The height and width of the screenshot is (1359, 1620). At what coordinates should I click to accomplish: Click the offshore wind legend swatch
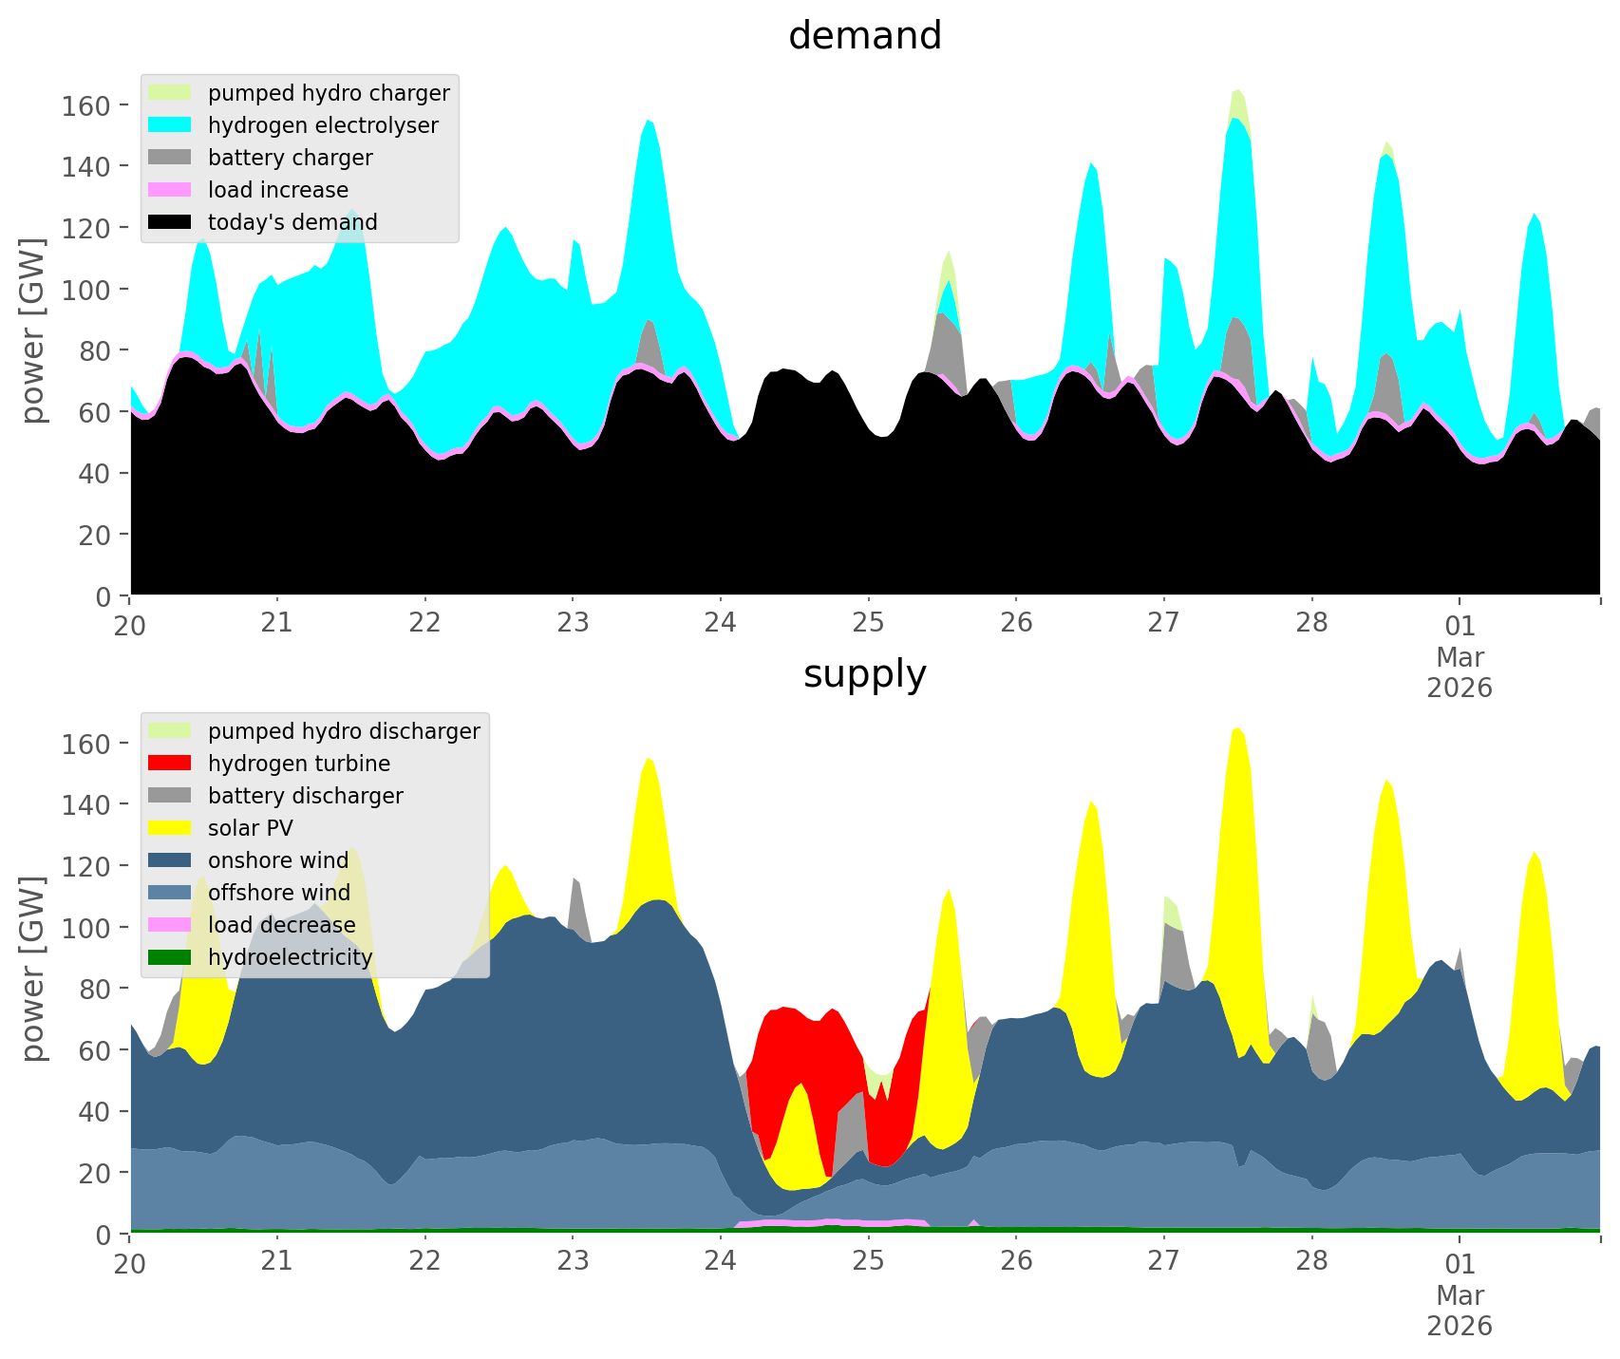pyautogui.click(x=171, y=893)
